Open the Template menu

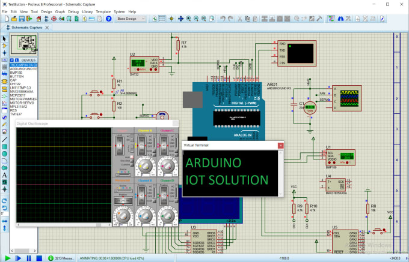(103, 12)
